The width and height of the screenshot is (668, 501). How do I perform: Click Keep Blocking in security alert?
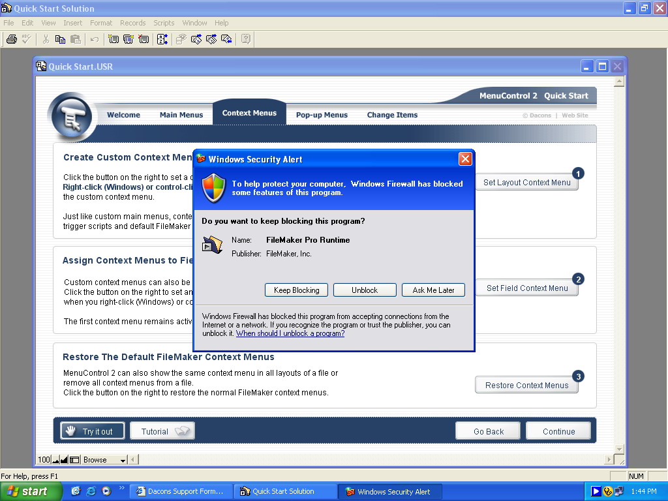click(297, 290)
